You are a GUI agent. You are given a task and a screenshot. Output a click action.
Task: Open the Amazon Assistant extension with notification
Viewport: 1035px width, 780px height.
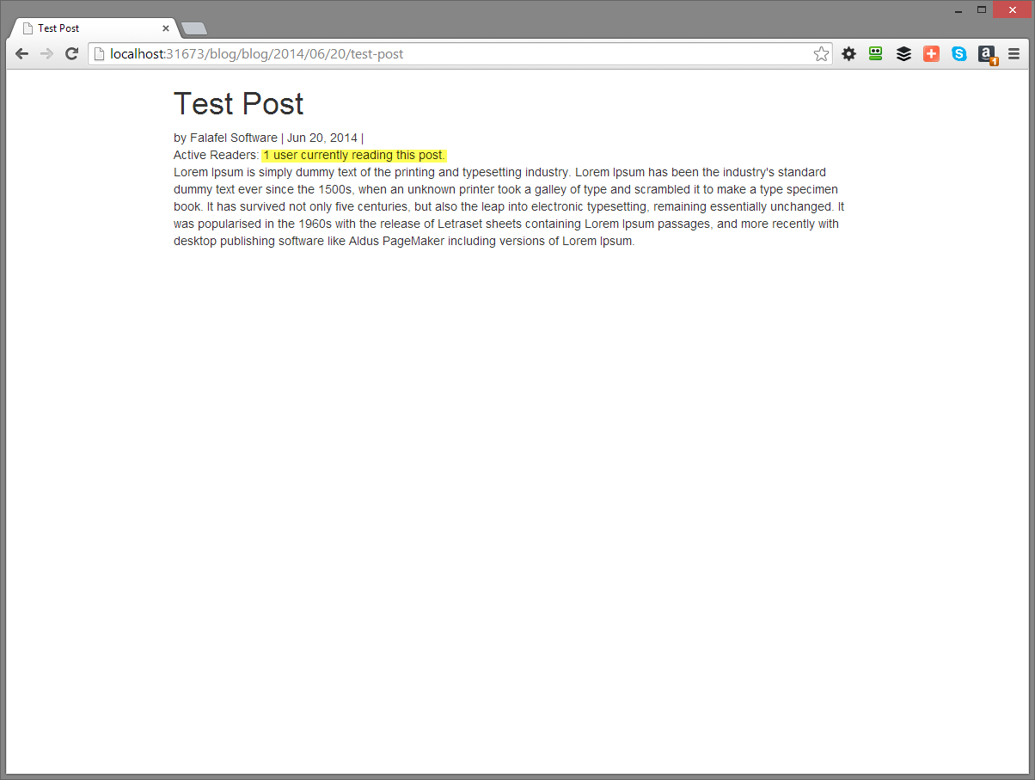pos(986,53)
